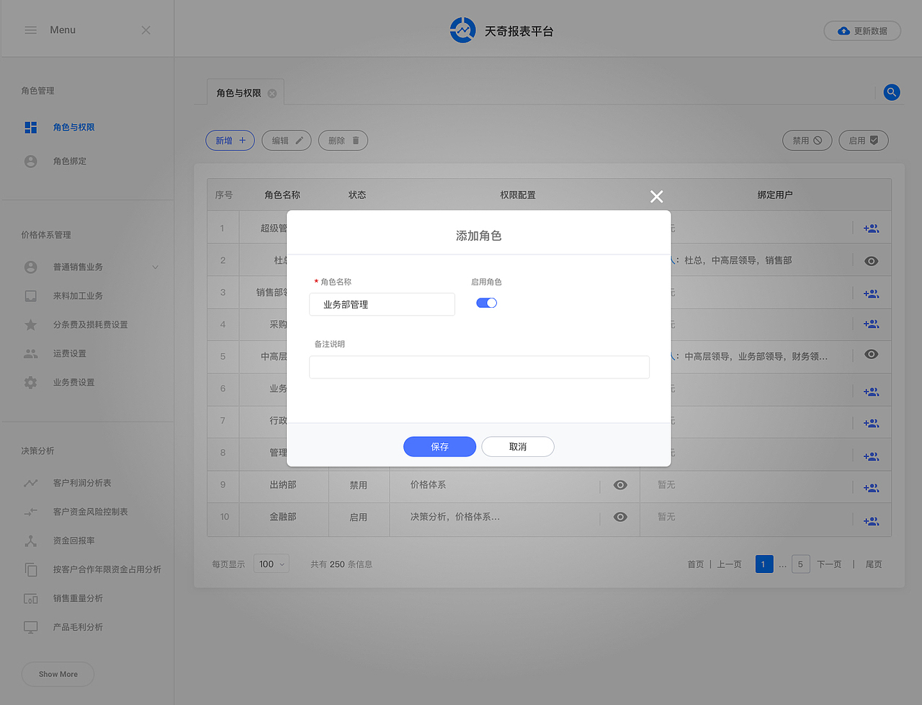Select 业务费设置 menu item
Screen dimensions: 922x705
pos(73,383)
